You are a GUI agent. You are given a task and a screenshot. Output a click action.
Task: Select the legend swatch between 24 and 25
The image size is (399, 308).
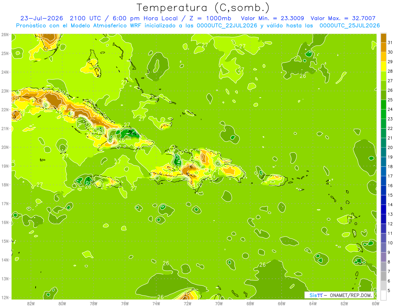383,104
